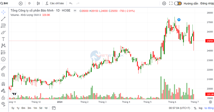Click the BMI symbol search
The height and width of the screenshot is (112, 214).
coord(4,3)
